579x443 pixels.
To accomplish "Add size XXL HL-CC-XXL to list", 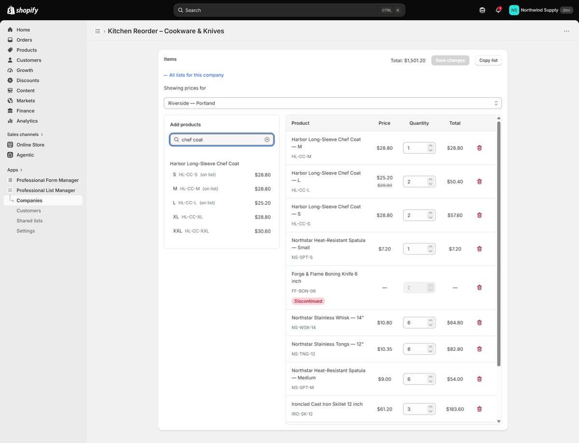I will click(221, 231).
